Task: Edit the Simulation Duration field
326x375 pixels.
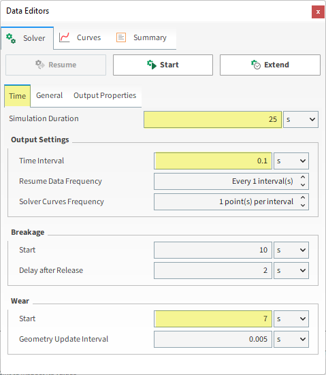Action: tap(212, 119)
